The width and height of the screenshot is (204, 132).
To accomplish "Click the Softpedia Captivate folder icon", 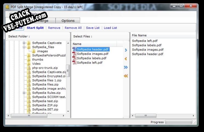I will point(29,43).
